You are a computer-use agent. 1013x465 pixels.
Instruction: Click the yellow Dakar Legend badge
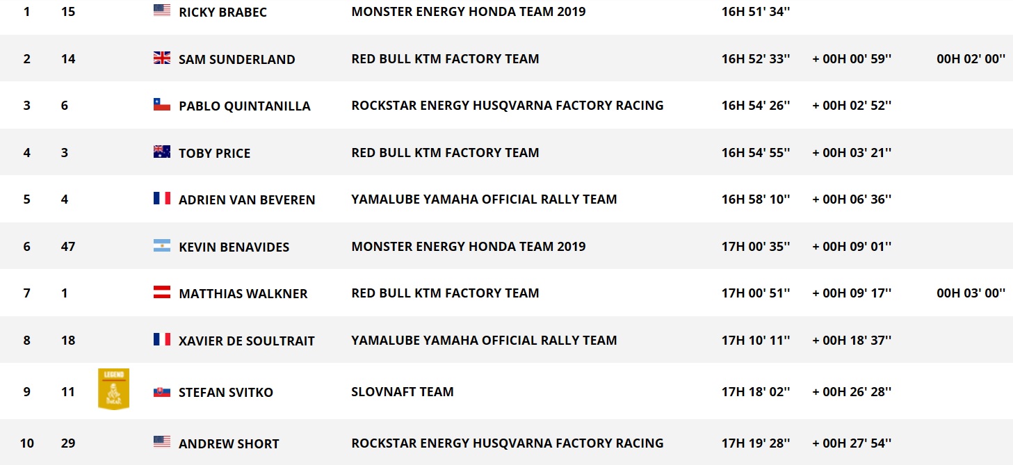[x=113, y=389]
